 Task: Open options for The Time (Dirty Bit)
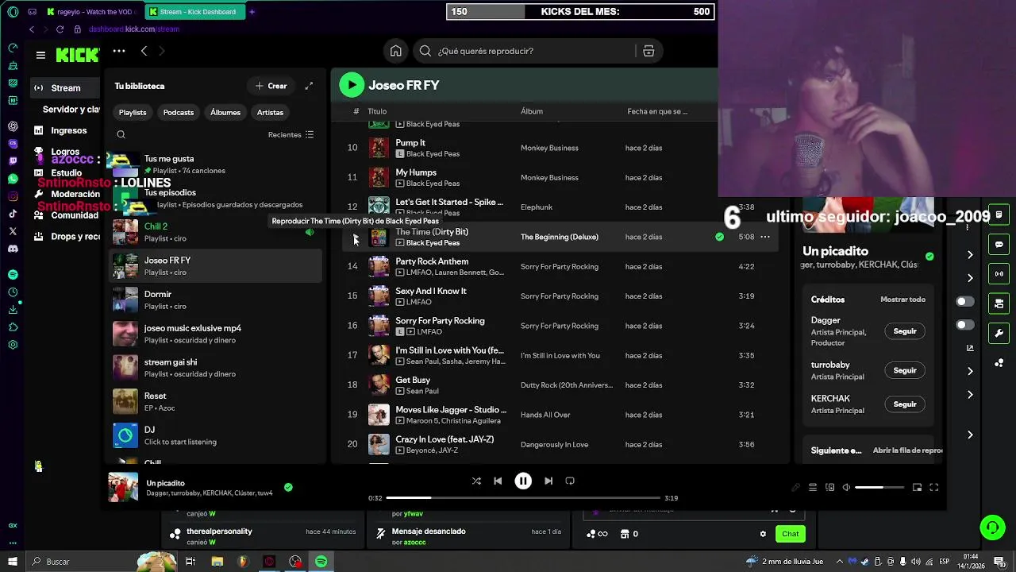click(x=765, y=237)
